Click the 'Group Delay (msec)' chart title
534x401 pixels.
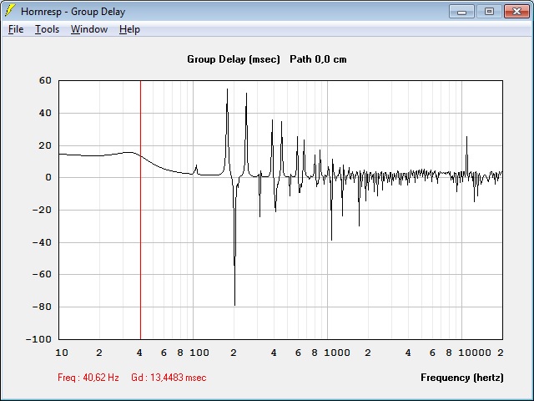coord(234,59)
